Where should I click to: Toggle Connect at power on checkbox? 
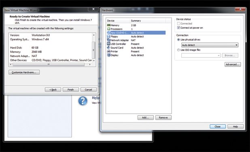pos(178,27)
